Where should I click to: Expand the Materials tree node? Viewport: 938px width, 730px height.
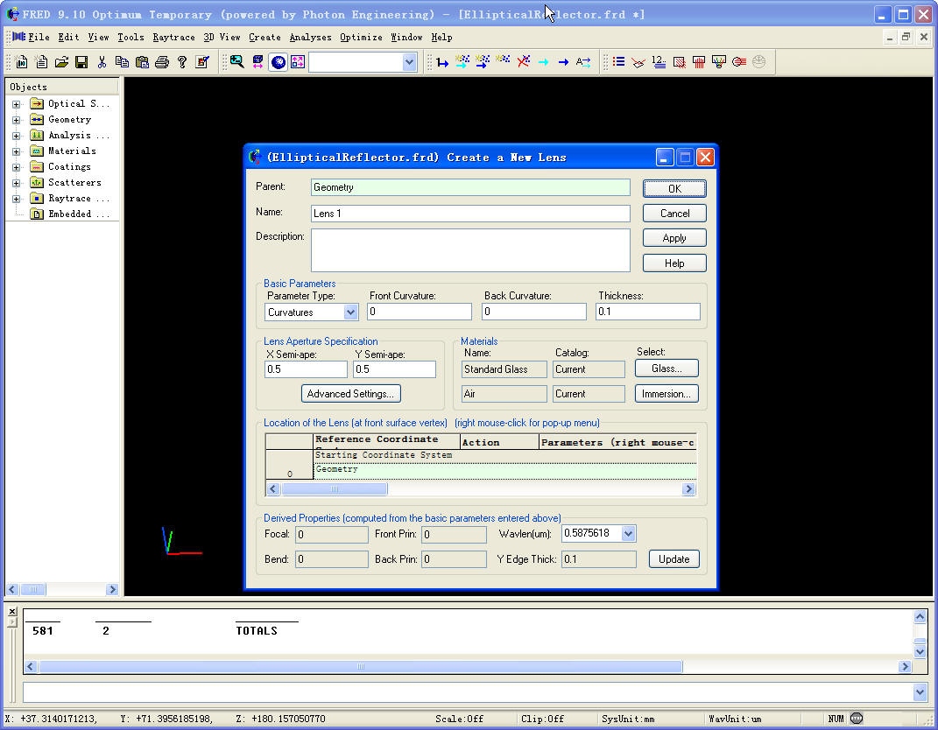16,151
